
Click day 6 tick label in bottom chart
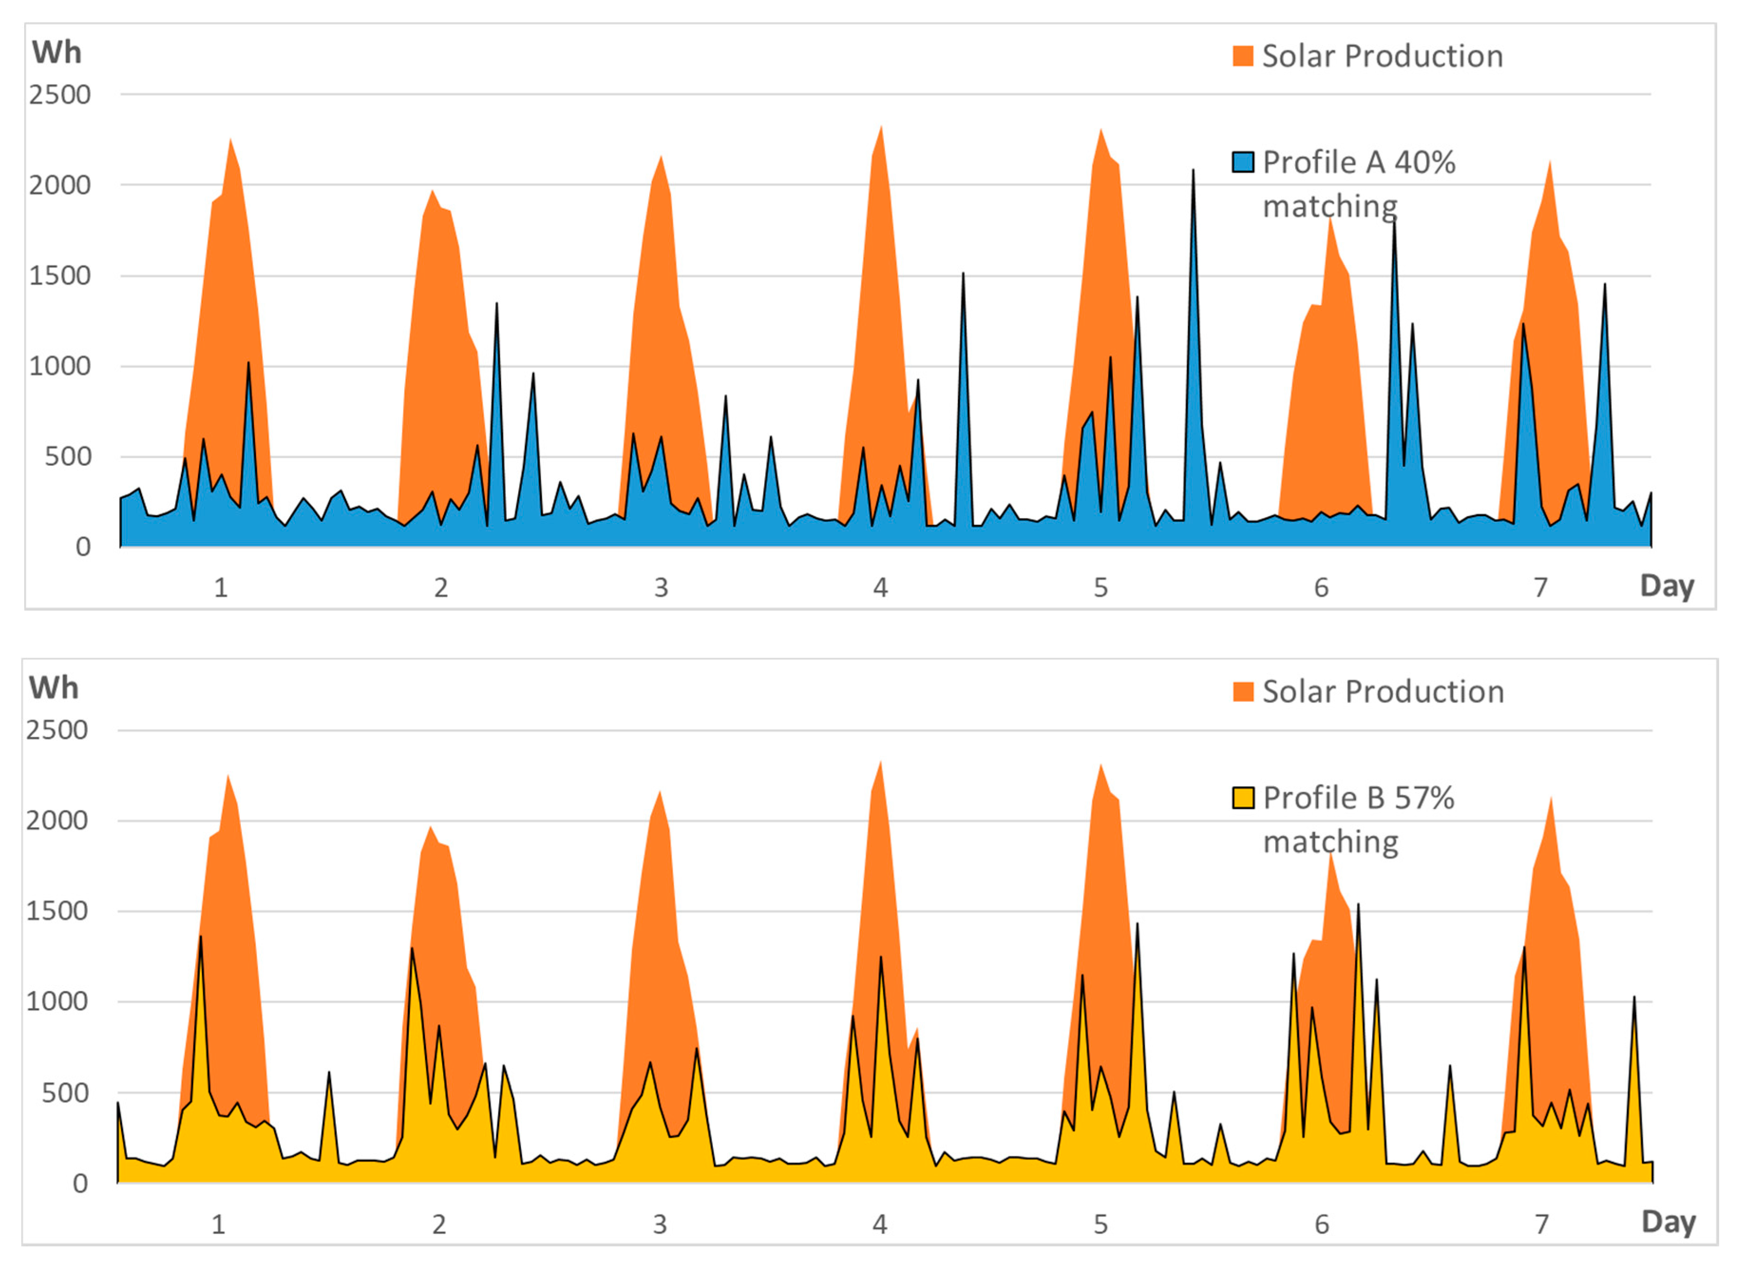1321,1224
